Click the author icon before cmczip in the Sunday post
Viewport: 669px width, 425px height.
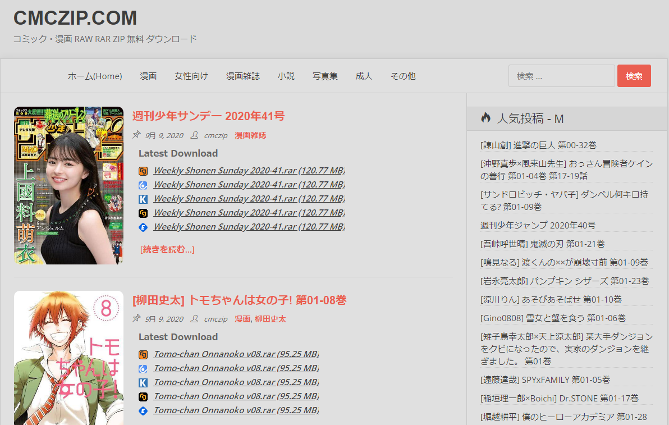pos(195,135)
